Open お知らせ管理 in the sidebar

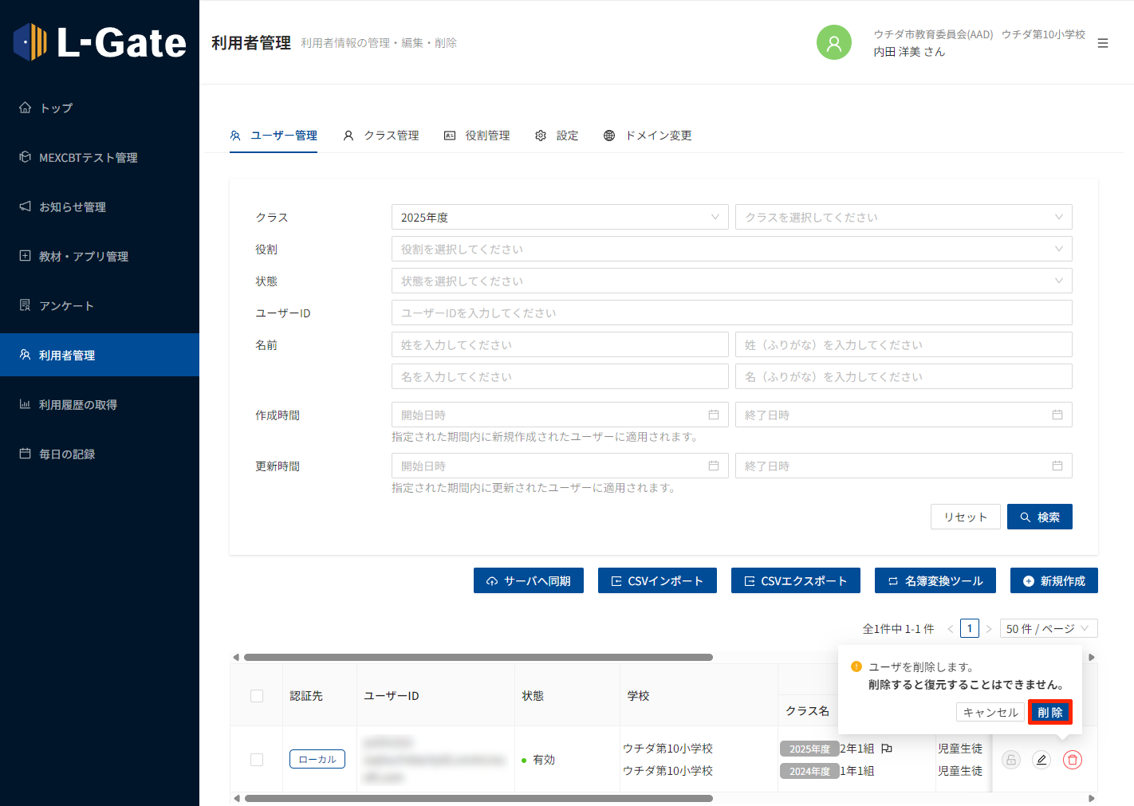73,207
